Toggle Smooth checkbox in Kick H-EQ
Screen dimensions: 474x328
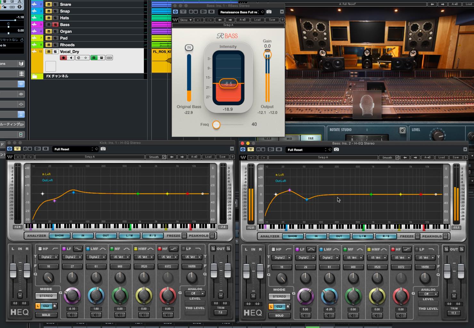(x=164, y=157)
